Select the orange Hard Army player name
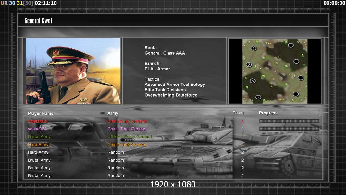Screen dimensions: 346x195 click(x=38, y=145)
